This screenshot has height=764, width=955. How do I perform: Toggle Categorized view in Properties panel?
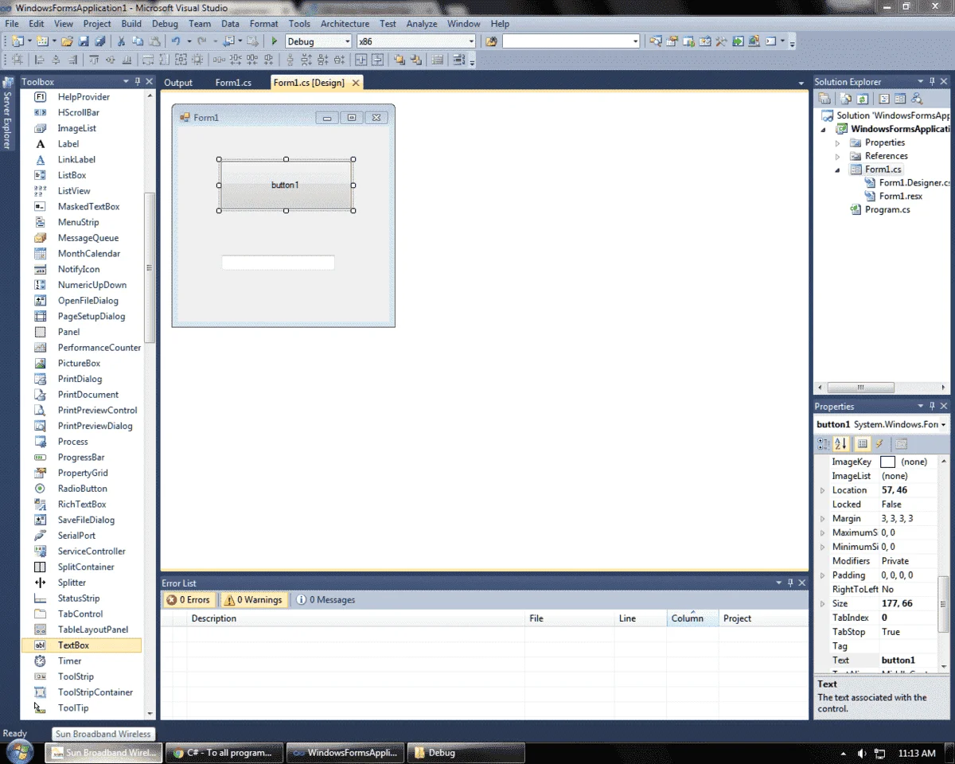824,444
